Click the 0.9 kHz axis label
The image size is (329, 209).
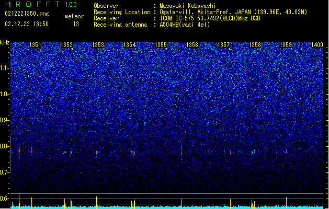coord(5,120)
